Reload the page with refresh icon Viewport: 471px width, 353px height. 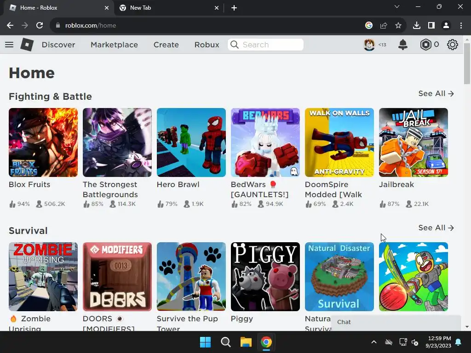coord(40,26)
